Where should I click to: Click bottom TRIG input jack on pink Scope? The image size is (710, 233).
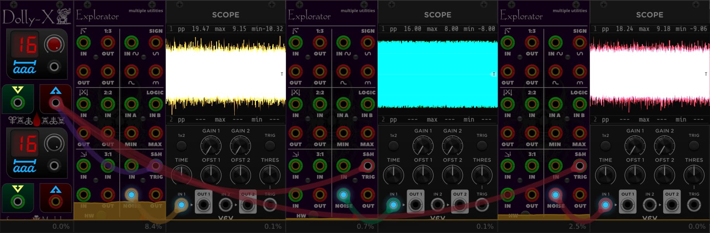694,205
